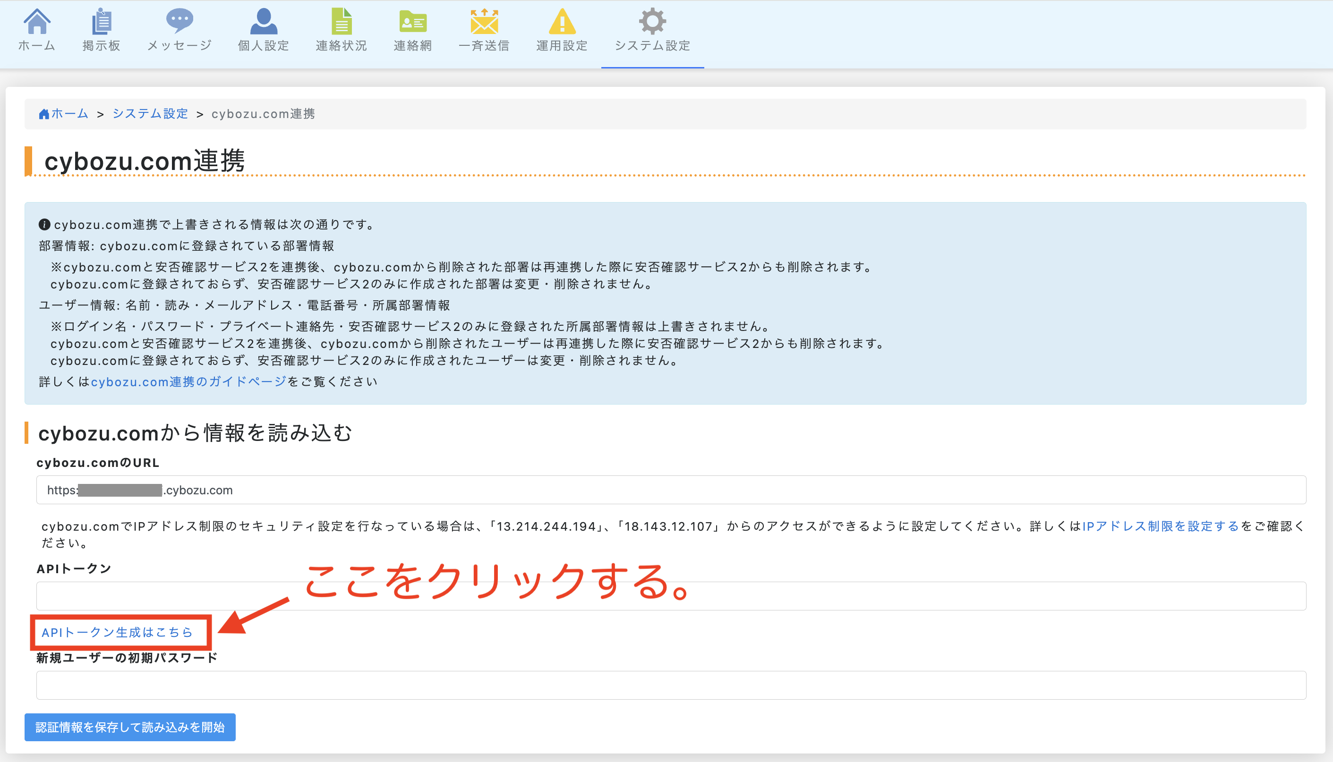Click 認証情報を保存して読み込みを開始 button
Viewport: 1333px width, 762px height.
point(130,727)
